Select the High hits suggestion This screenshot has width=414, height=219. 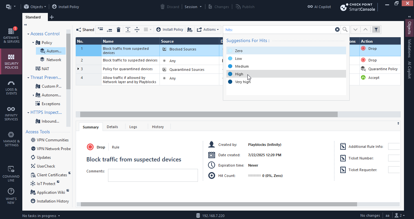click(286, 74)
